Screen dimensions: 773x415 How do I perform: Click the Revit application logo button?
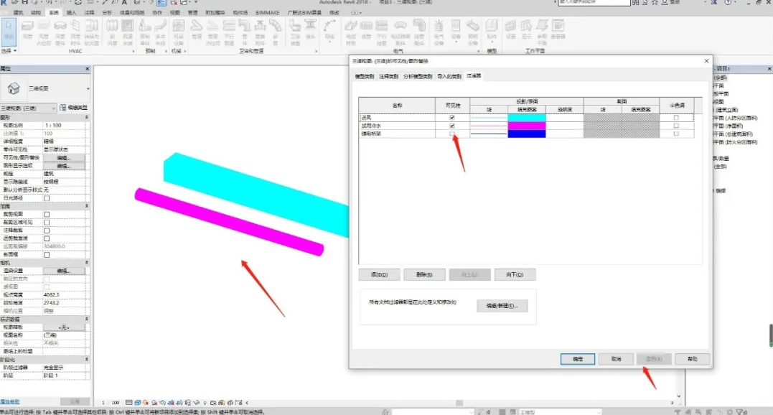click(x=4, y=2)
